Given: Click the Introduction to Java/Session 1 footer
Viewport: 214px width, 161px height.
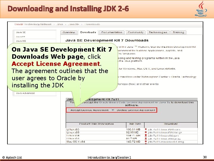Looking at the screenshot, I should click(x=109, y=157).
